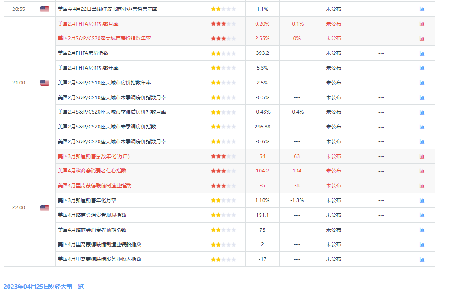Open chart icon for 美国4月谘商会消费者现况指数
This screenshot has height=291, width=453.
pyautogui.click(x=422, y=215)
